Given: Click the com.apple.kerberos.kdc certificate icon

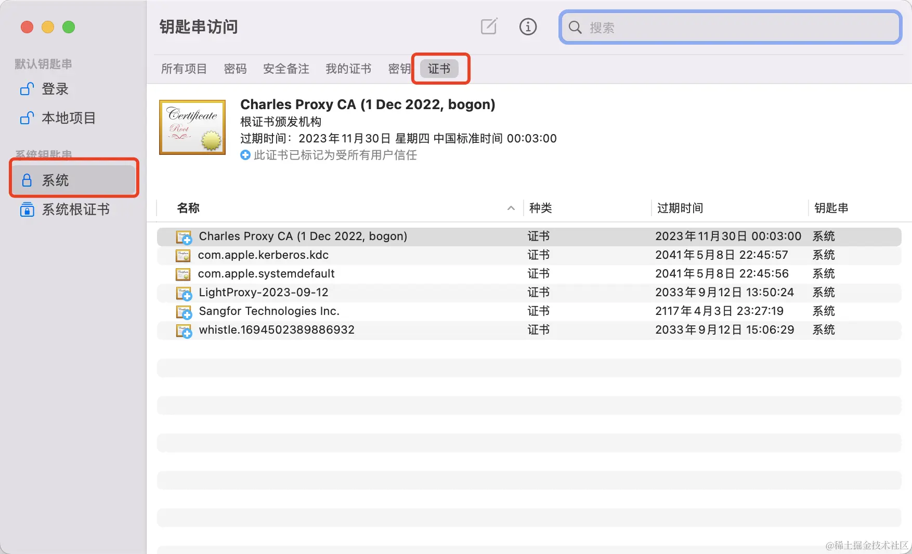Looking at the screenshot, I should (x=183, y=255).
